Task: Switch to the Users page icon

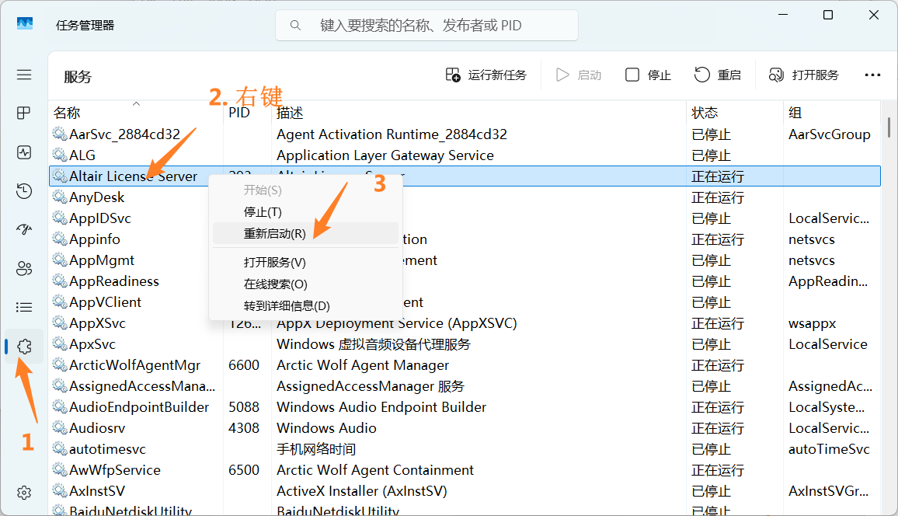Action: [x=24, y=269]
